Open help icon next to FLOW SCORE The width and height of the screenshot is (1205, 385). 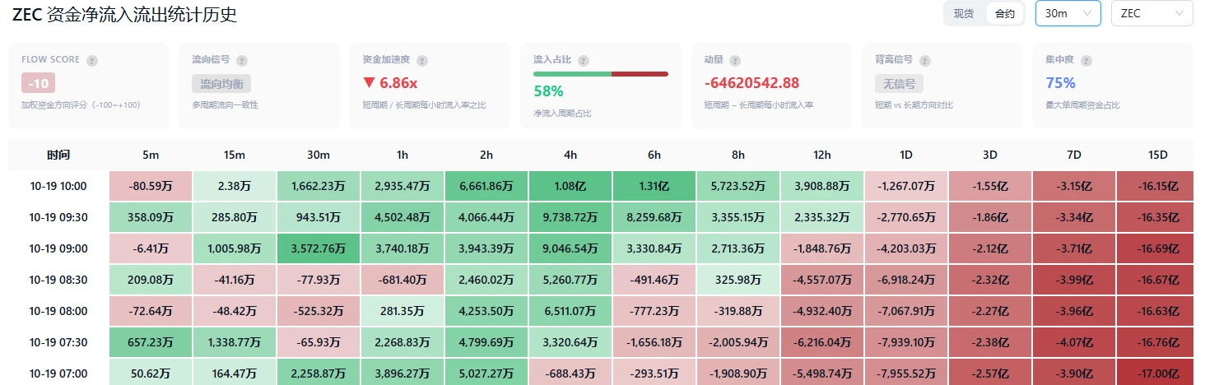click(92, 61)
